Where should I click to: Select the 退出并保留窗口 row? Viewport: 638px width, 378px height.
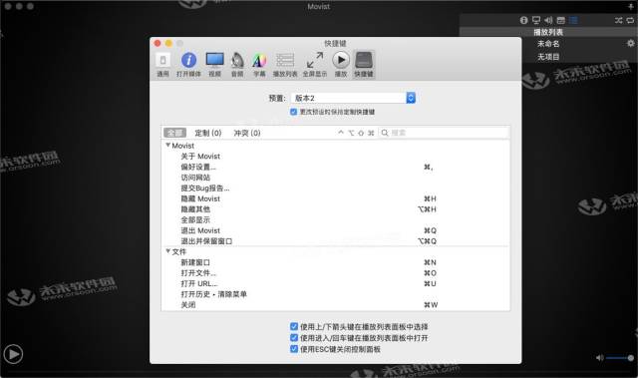[x=335, y=241]
